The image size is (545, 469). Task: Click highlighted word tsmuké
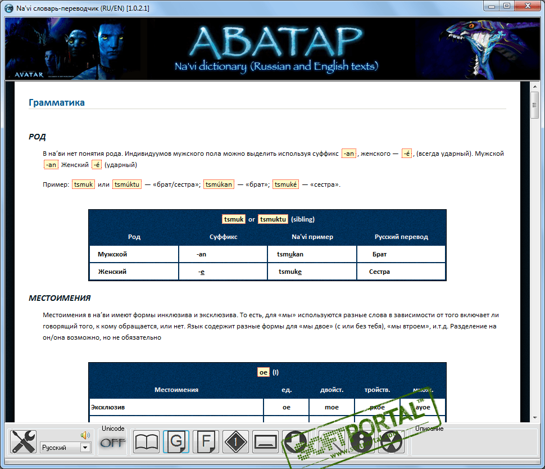coord(286,184)
